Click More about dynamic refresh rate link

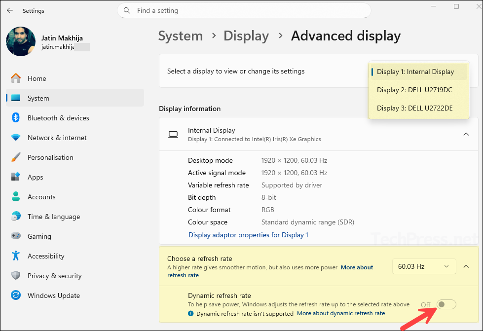pyautogui.click(x=341, y=313)
